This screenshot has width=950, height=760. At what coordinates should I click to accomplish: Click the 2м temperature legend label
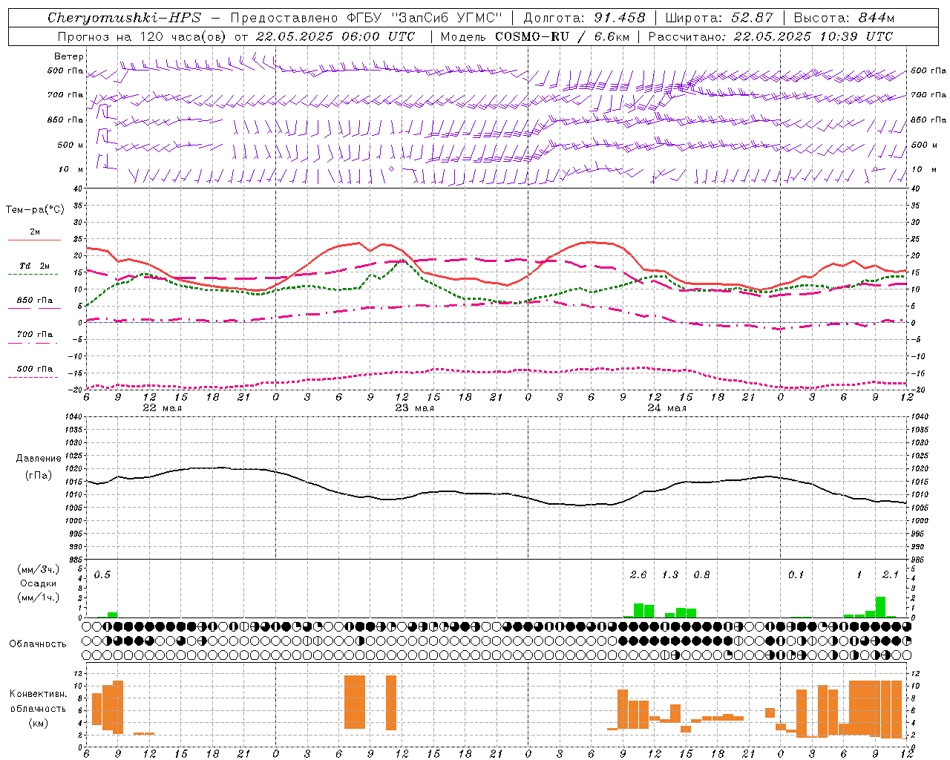(x=35, y=232)
